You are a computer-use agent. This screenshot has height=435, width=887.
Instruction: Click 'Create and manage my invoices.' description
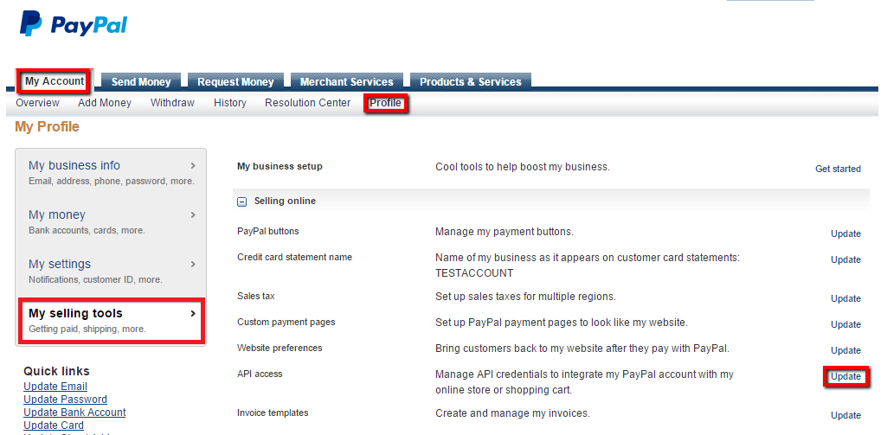(512, 413)
